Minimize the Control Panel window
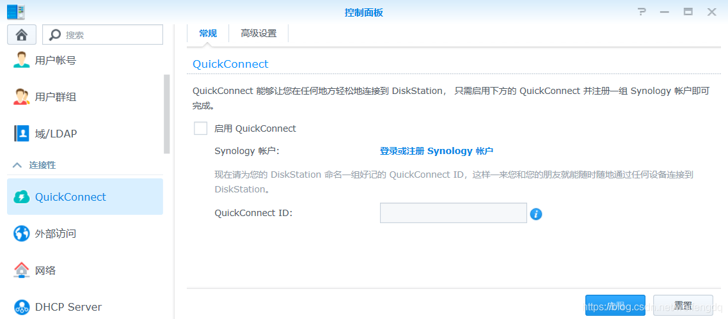Screen dimensions: 728x319 [665, 12]
